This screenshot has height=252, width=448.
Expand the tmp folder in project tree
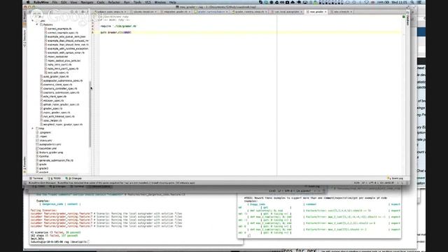(x=33, y=129)
